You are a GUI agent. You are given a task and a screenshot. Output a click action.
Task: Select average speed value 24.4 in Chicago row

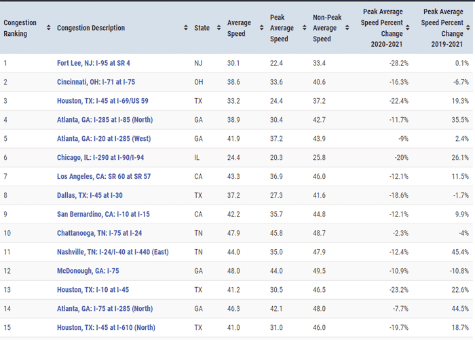click(x=233, y=158)
